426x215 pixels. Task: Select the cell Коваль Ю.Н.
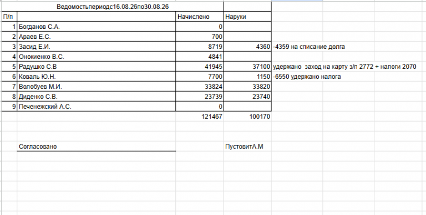97,77
